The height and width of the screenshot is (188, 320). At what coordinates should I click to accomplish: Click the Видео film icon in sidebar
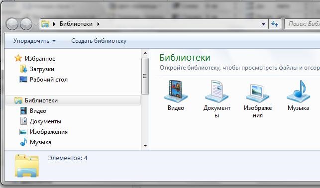point(23,111)
